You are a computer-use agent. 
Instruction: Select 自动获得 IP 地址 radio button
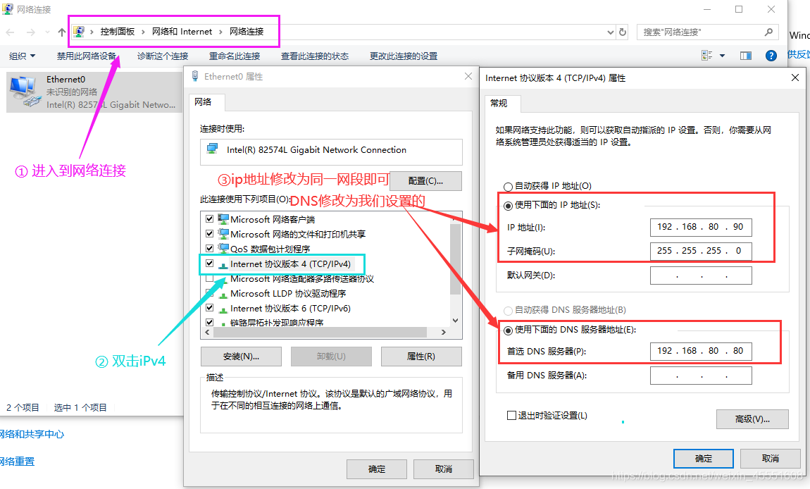point(508,187)
